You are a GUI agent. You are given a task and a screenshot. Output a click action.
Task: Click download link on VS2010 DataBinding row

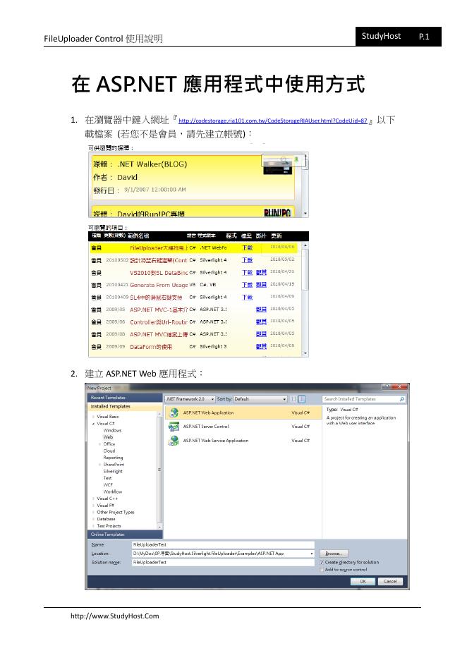pyautogui.click(x=247, y=273)
